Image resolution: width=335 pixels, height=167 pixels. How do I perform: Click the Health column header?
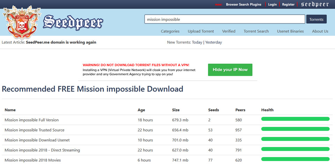point(267,110)
